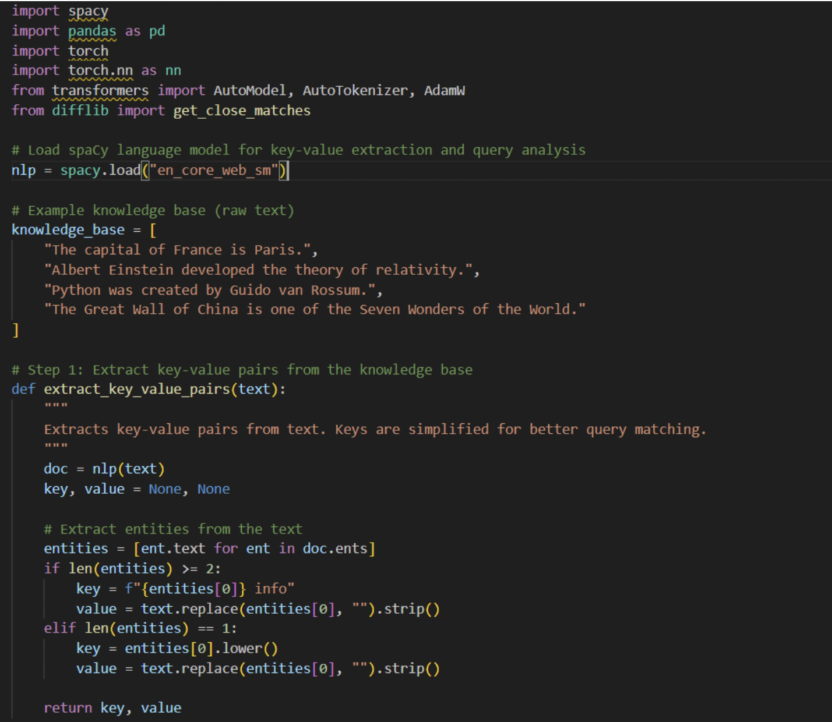Viewport: 832px width, 722px height.
Task: Click 'spacy' in the first import line
Action: (x=88, y=11)
